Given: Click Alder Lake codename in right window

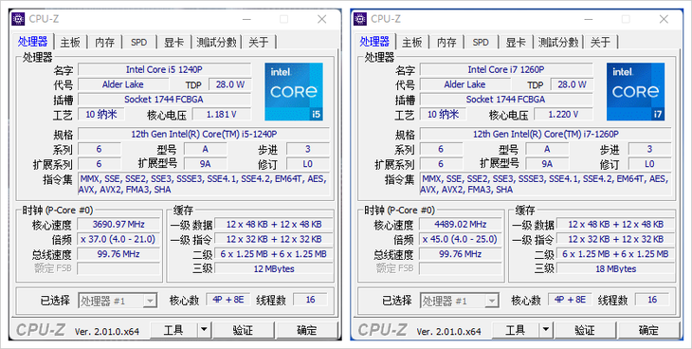Looking at the screenshot, I should (465, 84).
